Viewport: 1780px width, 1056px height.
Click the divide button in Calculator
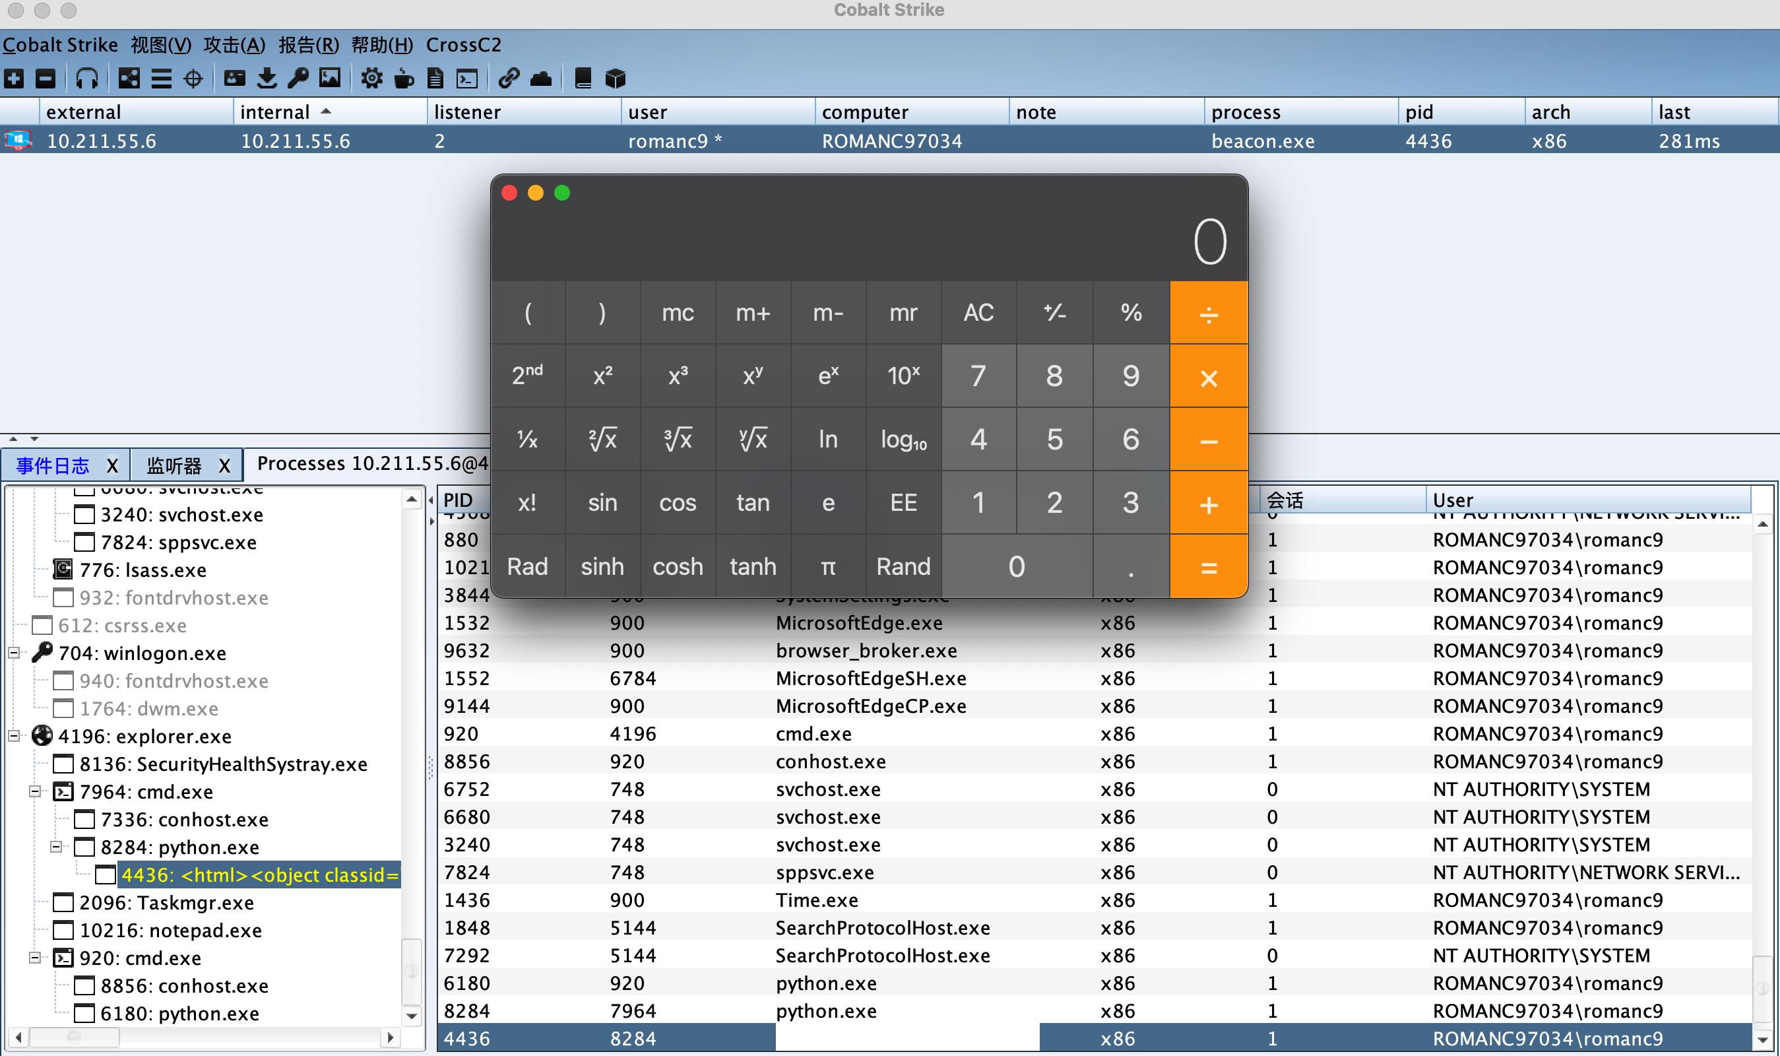1208,312
